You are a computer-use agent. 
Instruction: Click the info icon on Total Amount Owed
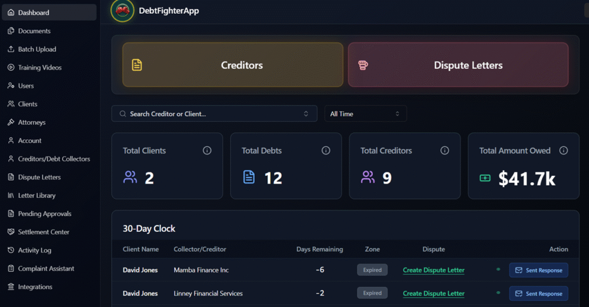tap(564, 151)
